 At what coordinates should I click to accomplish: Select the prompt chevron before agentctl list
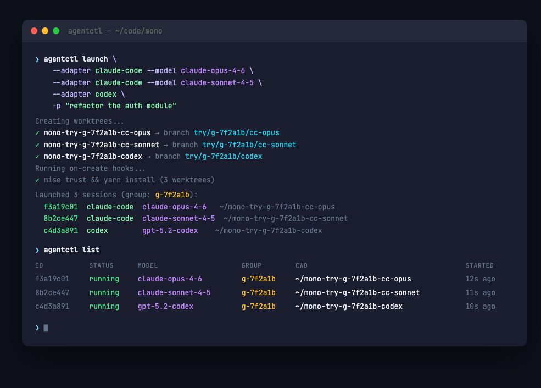pyautogui.click(x=36, y=250)
